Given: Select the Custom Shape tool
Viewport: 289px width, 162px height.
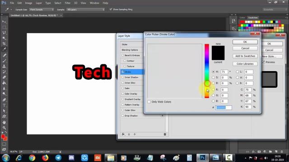Looking at the screenshot, I should pyautogui.click(x=4, y=116).
